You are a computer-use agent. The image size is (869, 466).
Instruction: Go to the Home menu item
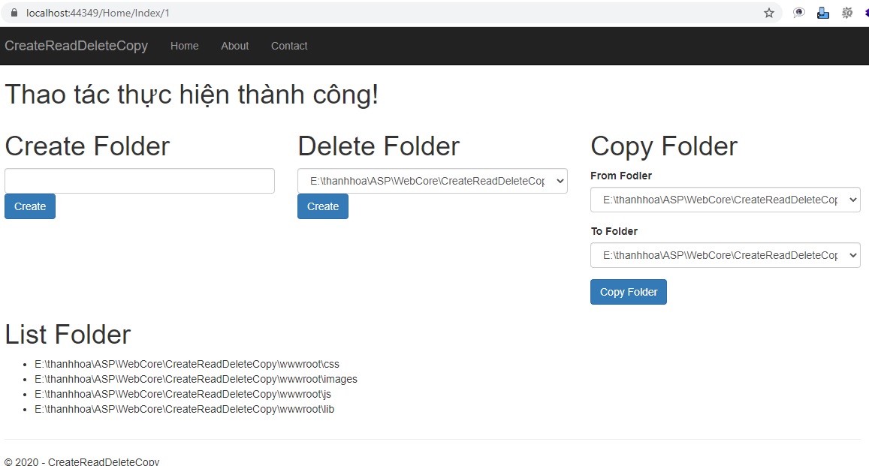[184, 46]
